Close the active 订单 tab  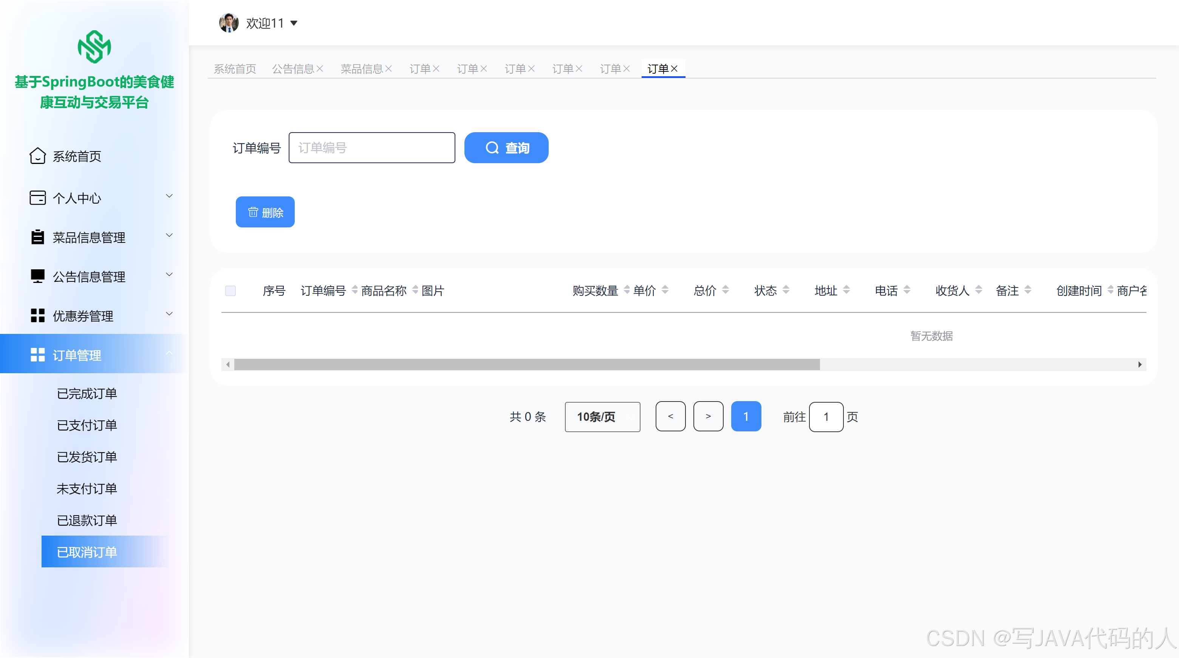coord(674,69)
